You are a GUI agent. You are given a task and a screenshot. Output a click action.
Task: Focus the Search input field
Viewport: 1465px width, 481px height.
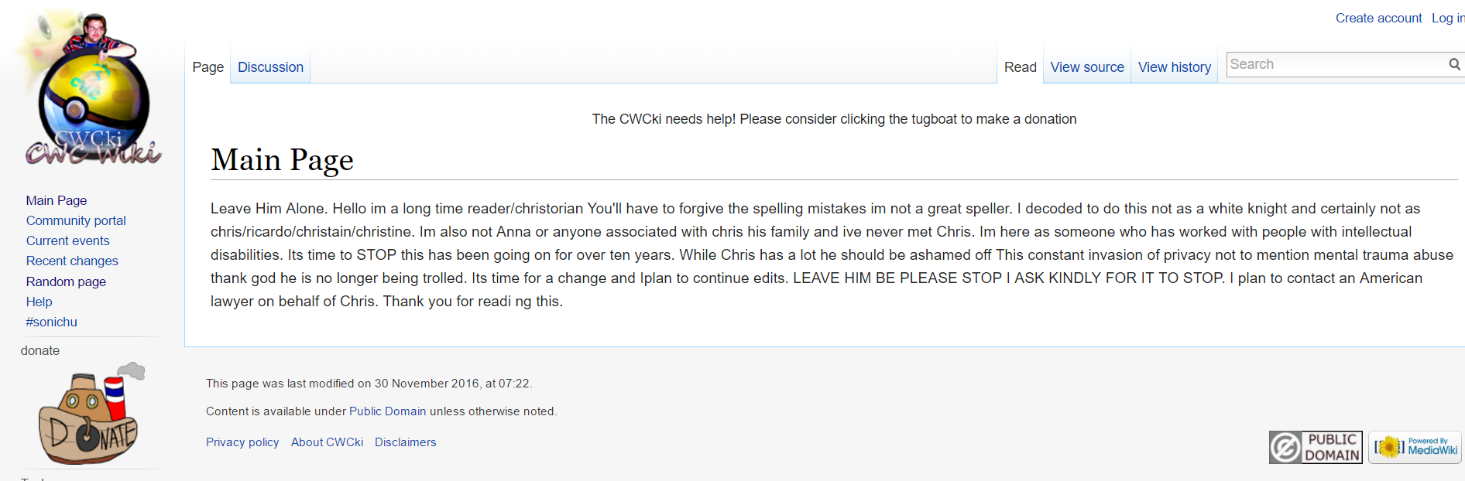pos(1337,64)
